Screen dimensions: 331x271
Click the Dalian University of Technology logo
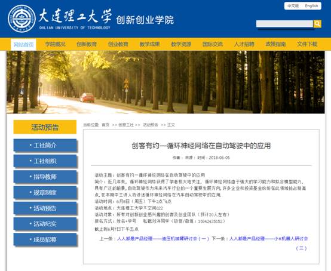[22, 19]
